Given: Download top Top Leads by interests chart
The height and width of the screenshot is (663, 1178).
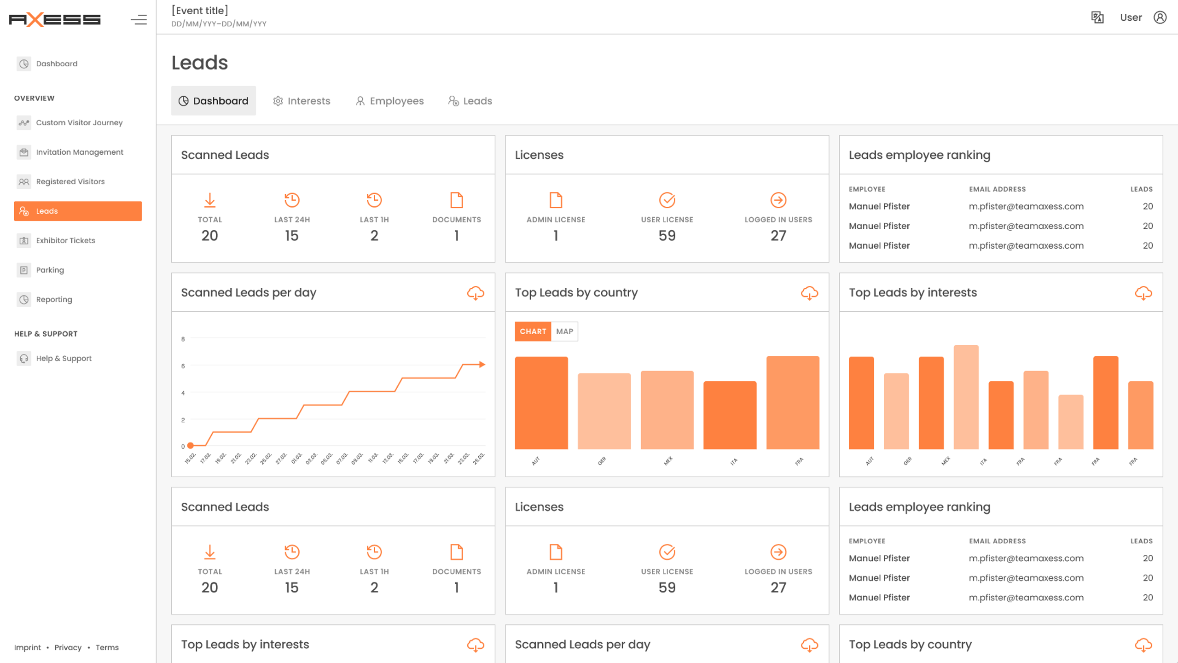Looking at the screenshot, I should pyautogui.click(x=1143, y=293).
